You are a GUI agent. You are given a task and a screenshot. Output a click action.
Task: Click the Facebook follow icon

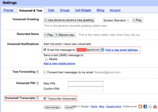click(145, 106)
